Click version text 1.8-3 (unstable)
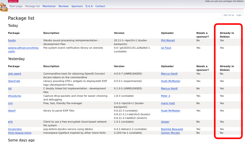 124,96
